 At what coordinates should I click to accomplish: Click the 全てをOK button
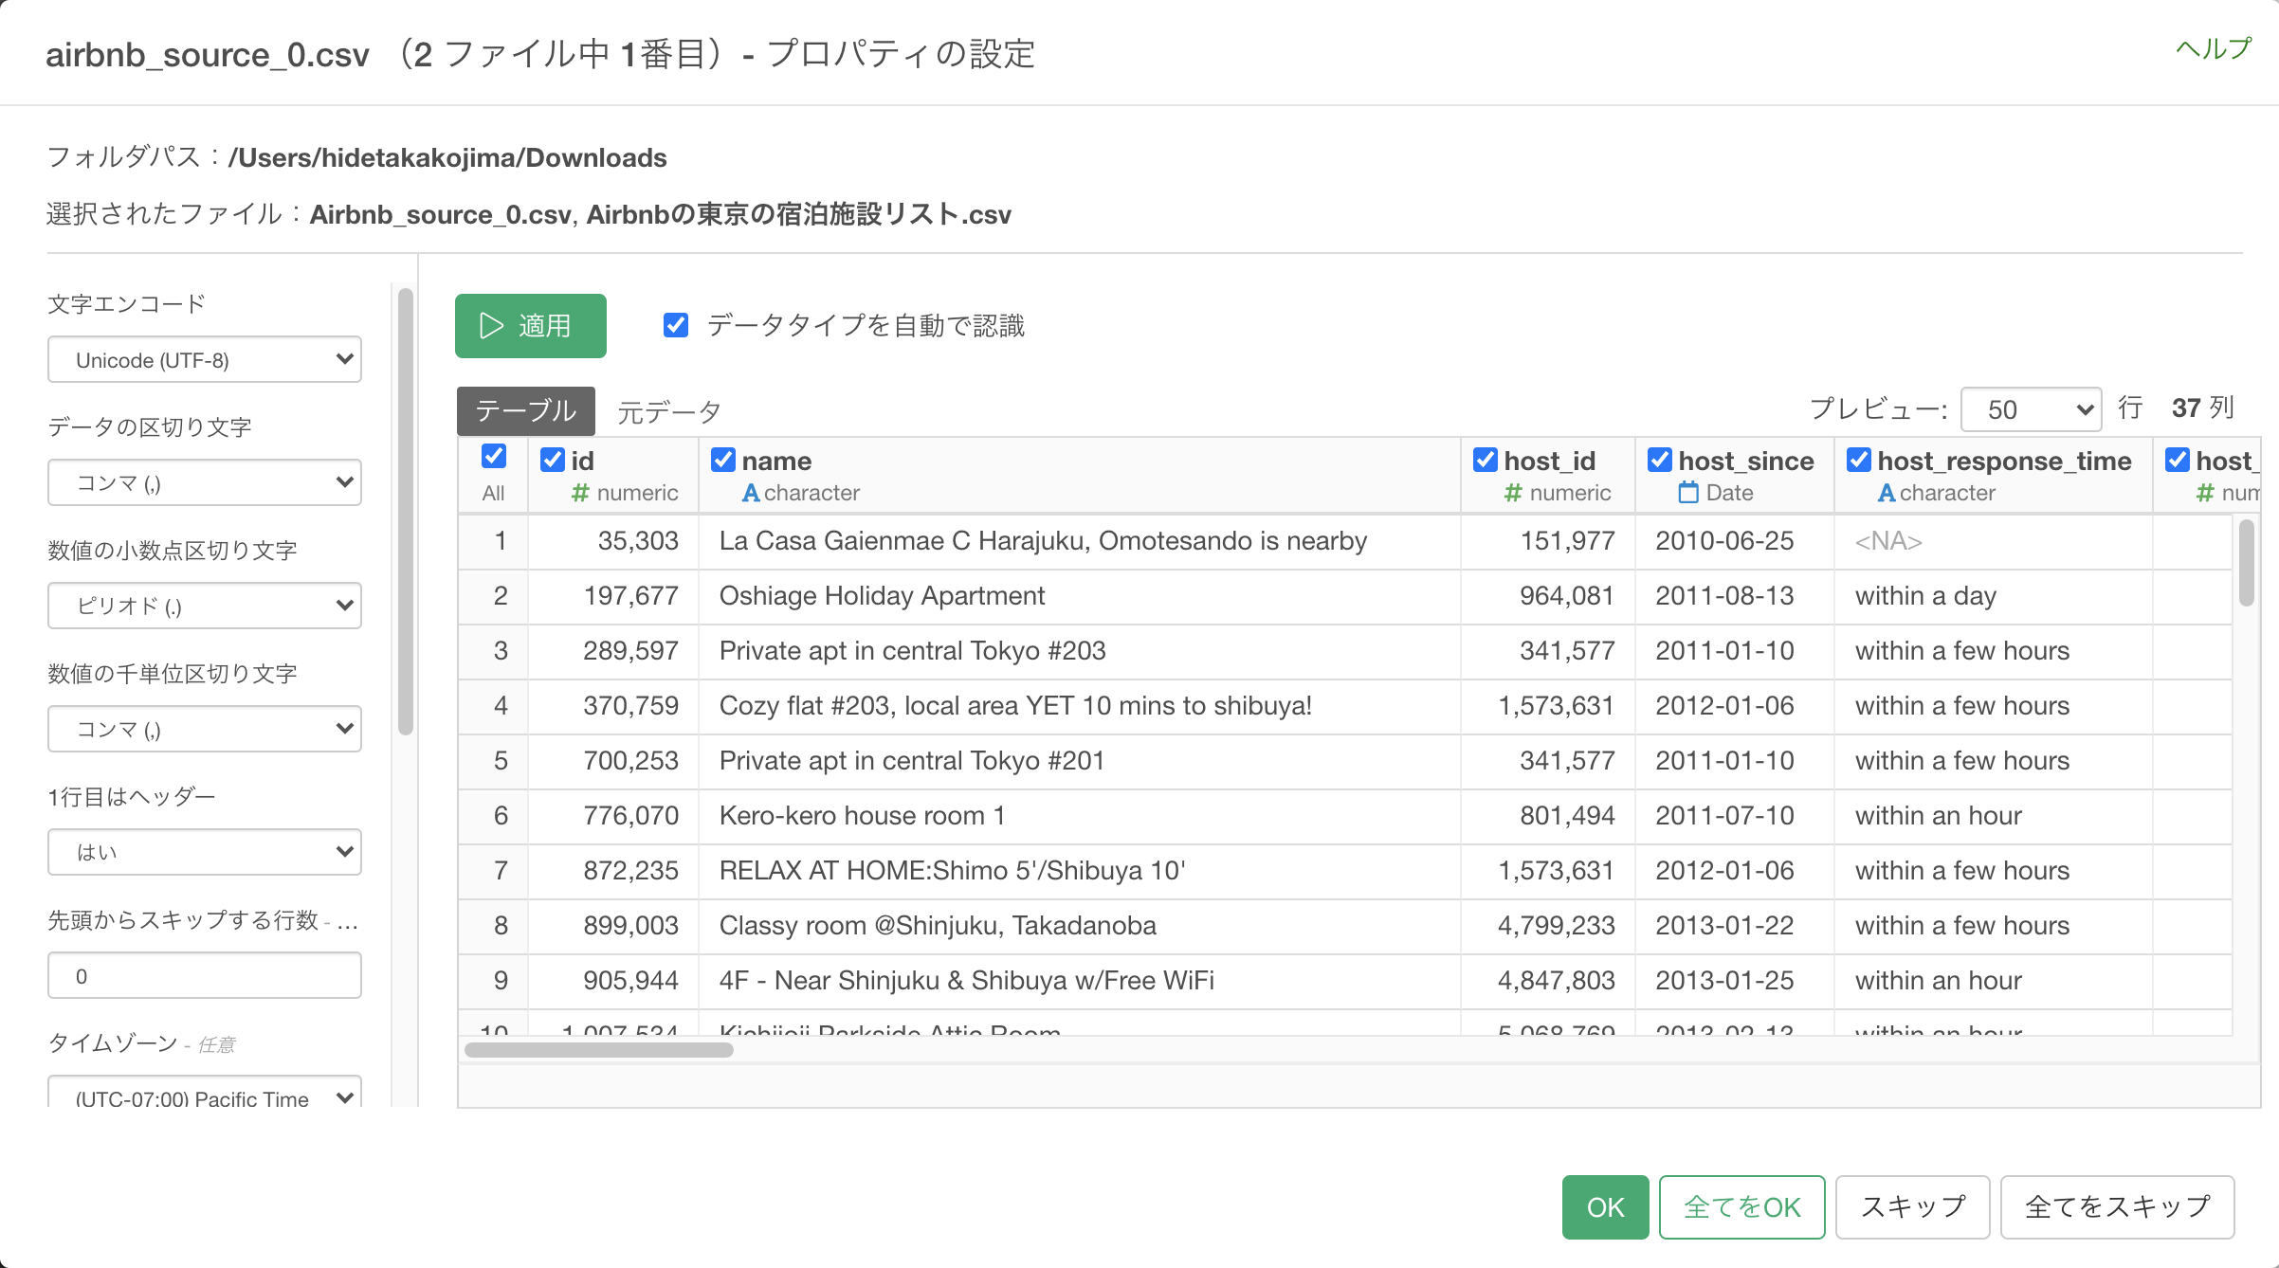[x=1742, y=1207]
